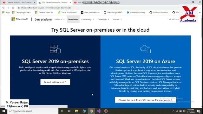Open File Explorer from taskbar

(x=77, y=111)
